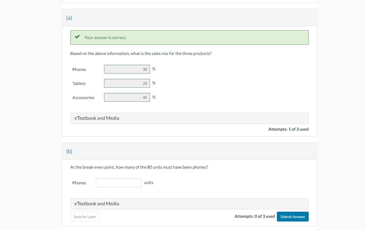Click the % sign beside the Accessories field
The width and height of the screenshot is (365, 230).
154,97
